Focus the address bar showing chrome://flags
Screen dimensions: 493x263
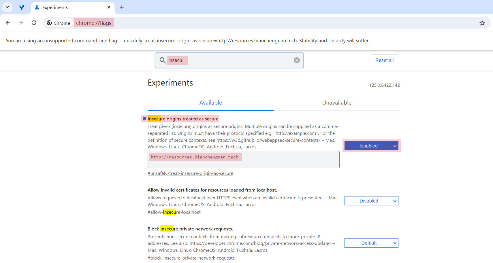click(x=94, y=23)
